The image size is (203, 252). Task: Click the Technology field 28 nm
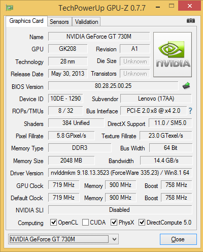click(67, 61)
